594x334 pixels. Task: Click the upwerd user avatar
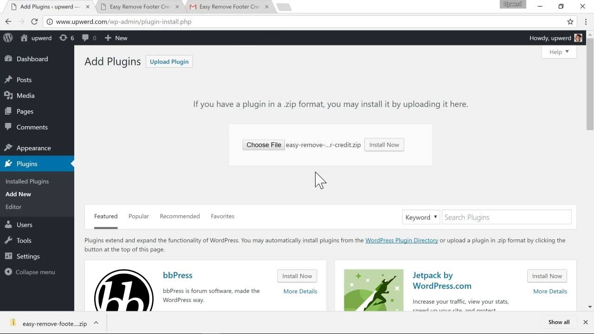tap(578, 38)
